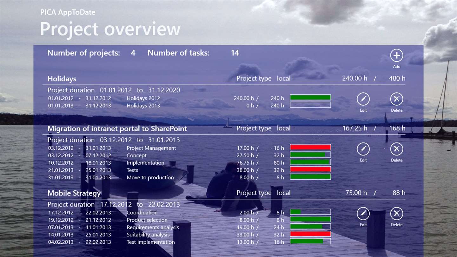Image resolution: width=457 pixels, height=257 pixels.
Task: Click the 38.00 h Tests hours
Action: (x=245, y=170)
